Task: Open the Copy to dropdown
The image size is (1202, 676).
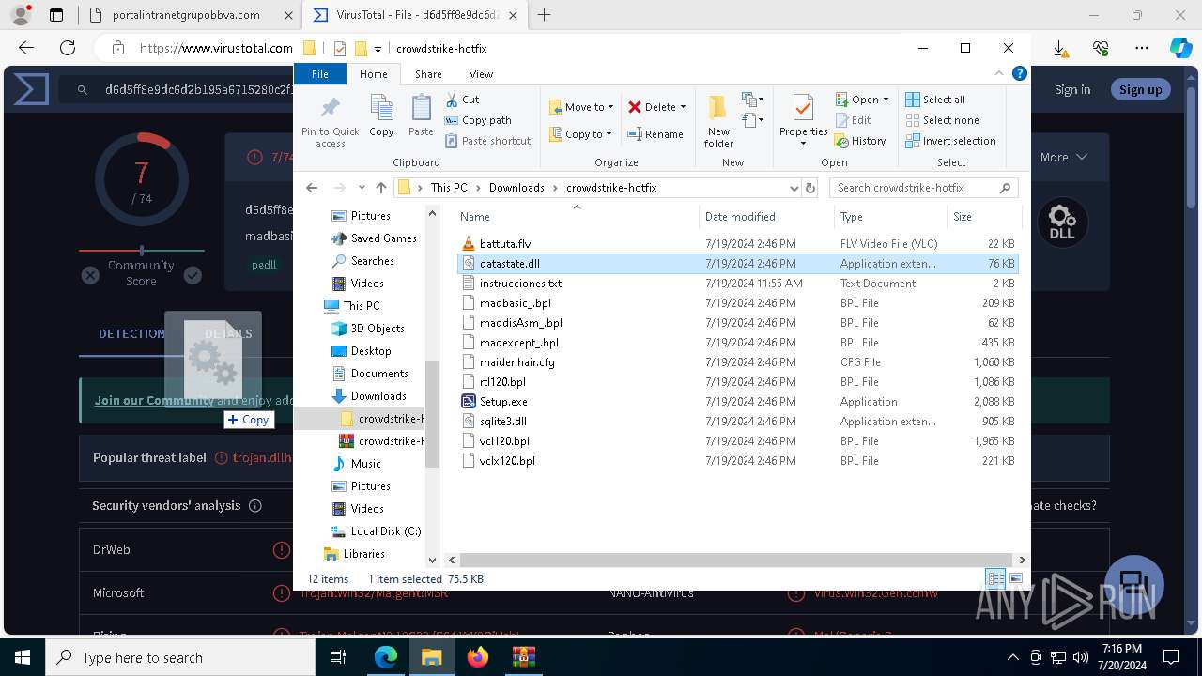Action: point(580,134)
